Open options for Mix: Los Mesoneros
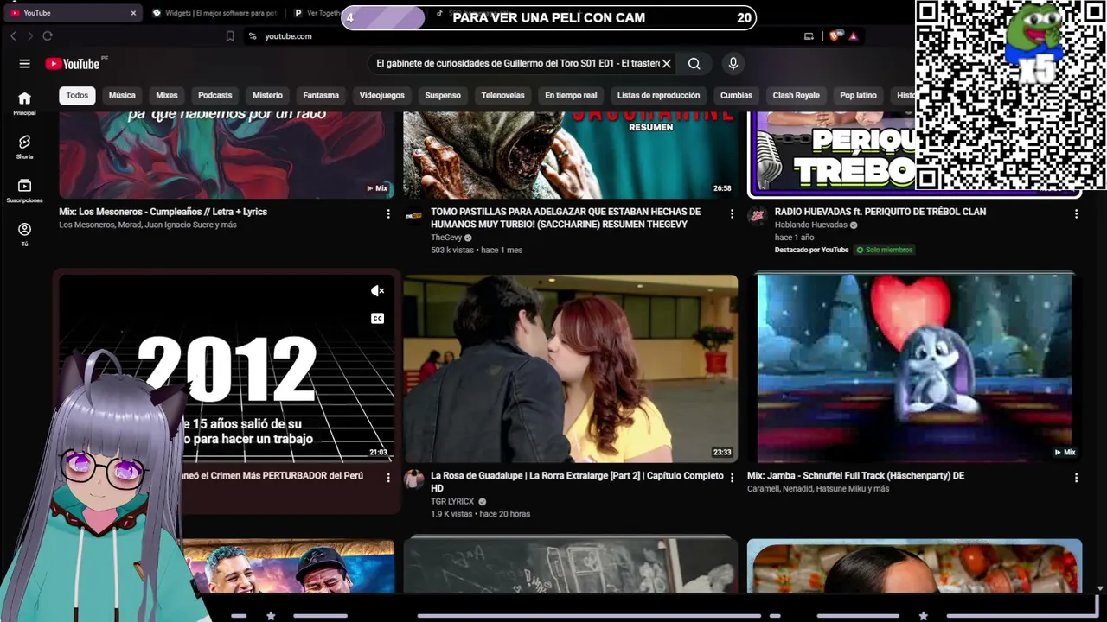This screenshot has height=622, width=1107. click(x=388, y=213)
